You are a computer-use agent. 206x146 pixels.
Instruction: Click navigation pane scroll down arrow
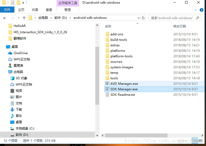97,135
